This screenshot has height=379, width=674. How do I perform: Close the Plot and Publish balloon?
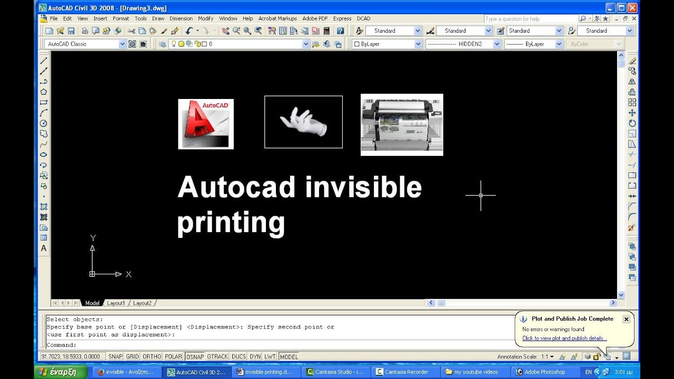[626, 319]
